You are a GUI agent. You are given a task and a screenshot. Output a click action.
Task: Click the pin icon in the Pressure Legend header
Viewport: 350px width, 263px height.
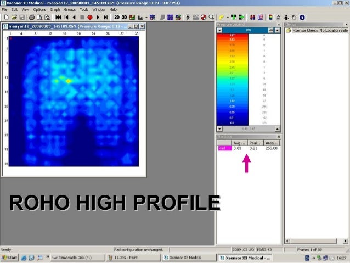(x=271, y=30)
